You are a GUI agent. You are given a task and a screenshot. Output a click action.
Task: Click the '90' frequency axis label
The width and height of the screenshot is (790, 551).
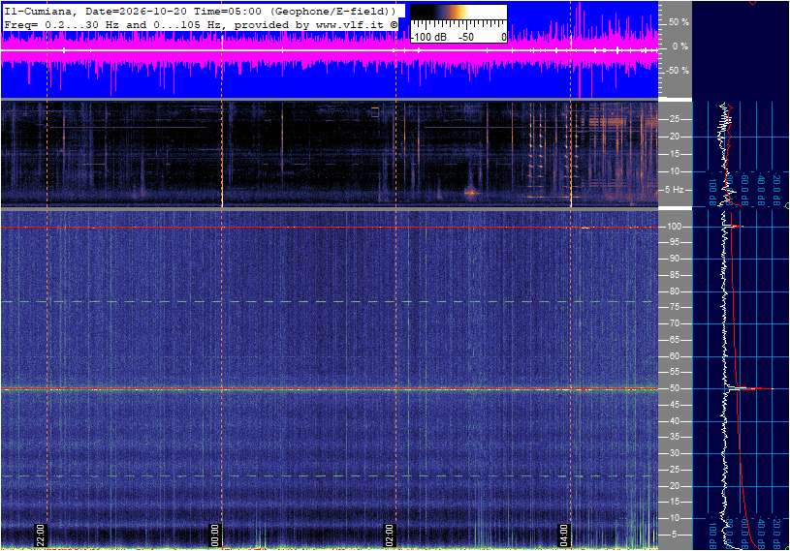point(674,259)
